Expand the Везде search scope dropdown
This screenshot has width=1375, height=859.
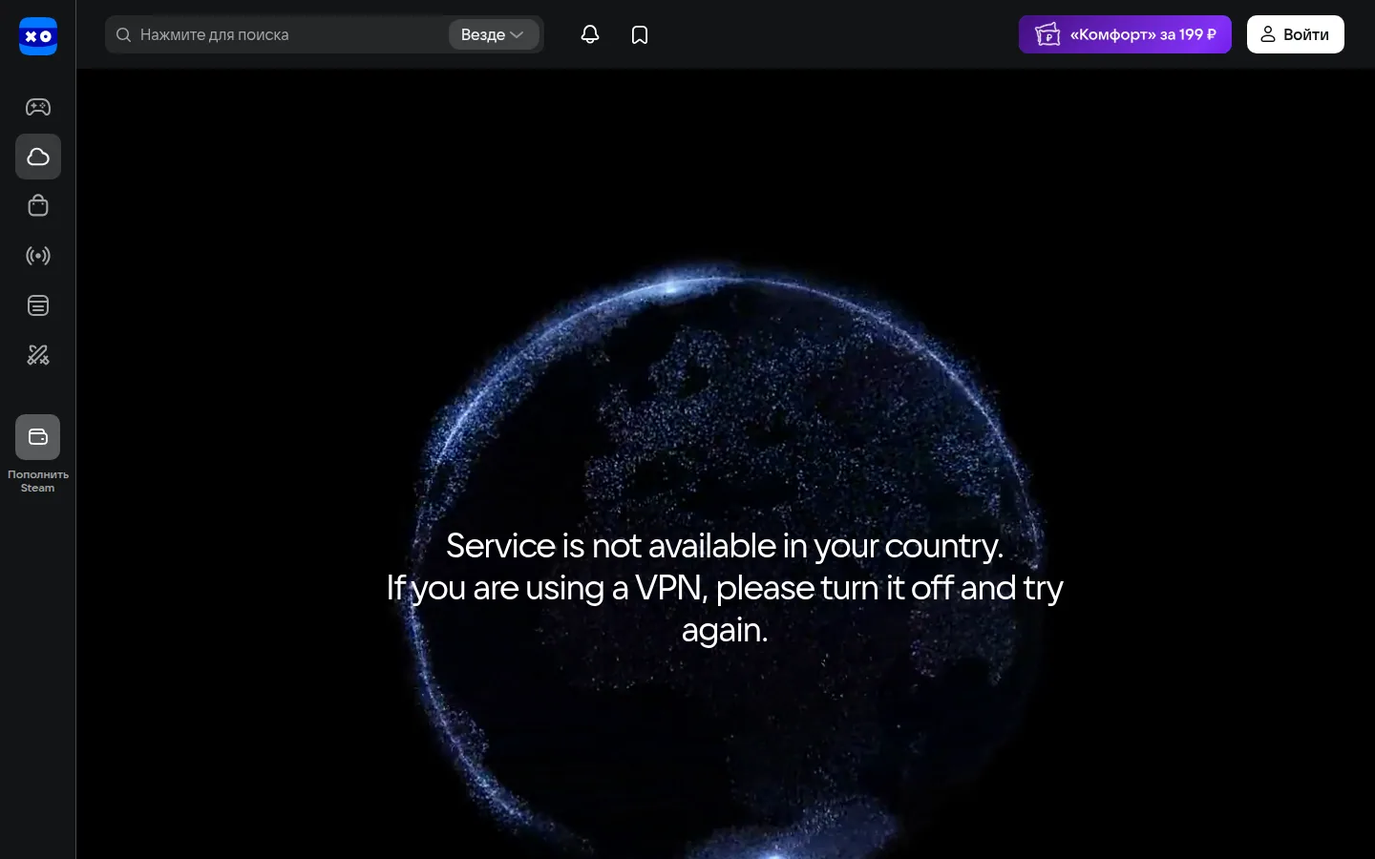pos(494,34)
